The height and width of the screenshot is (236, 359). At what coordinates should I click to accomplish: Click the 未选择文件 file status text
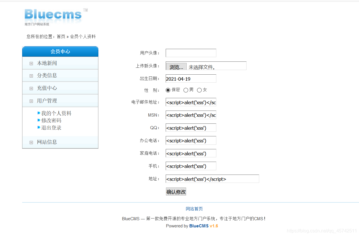point(202,67)
